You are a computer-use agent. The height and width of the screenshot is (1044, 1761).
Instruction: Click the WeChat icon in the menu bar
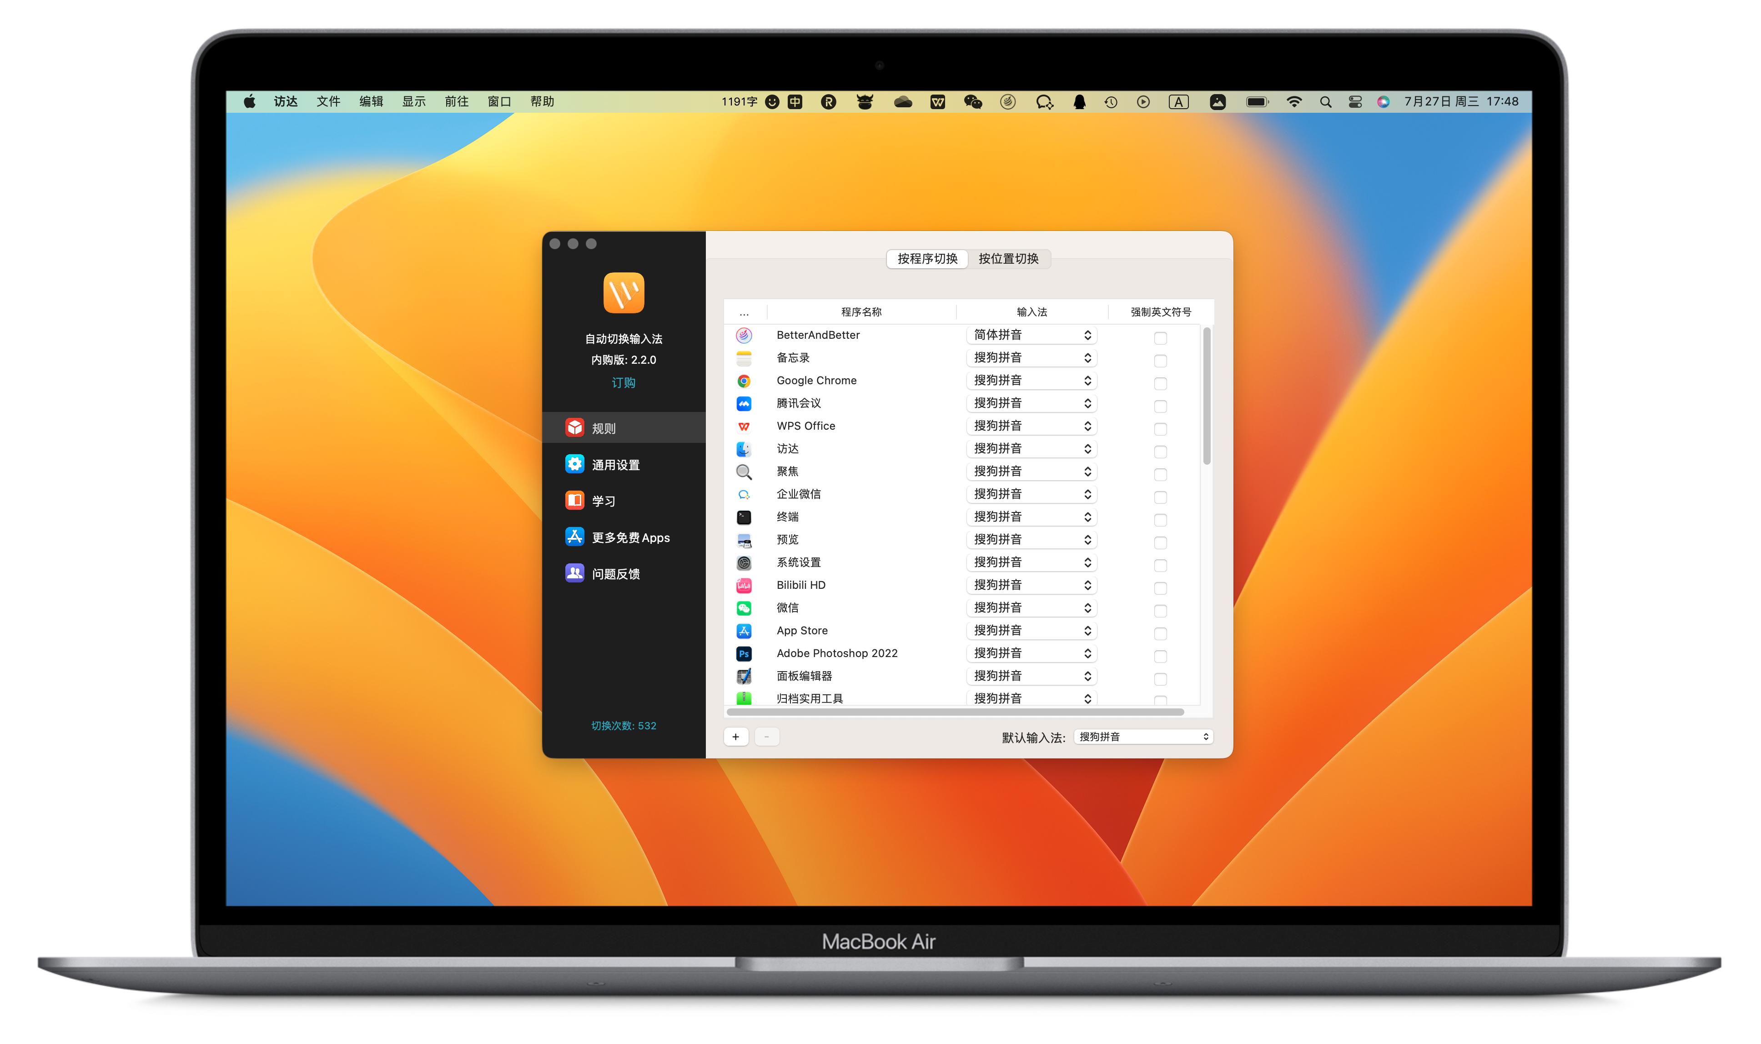pos(972,102)
